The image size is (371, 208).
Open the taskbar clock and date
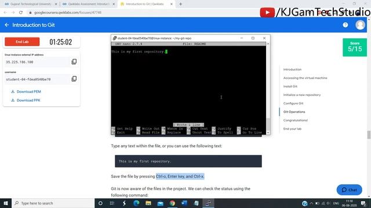tap(349, 203)
